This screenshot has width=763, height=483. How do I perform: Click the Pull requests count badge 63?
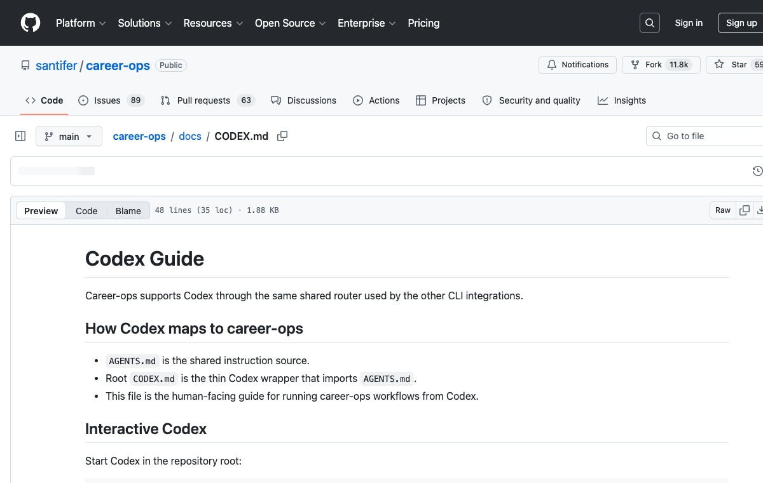pyautogui.click(x=246, y=100)
